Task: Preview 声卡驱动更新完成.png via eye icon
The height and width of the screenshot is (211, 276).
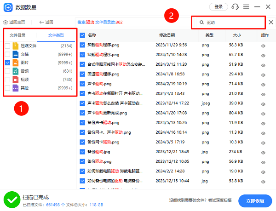Action: (x=263, y=114)
